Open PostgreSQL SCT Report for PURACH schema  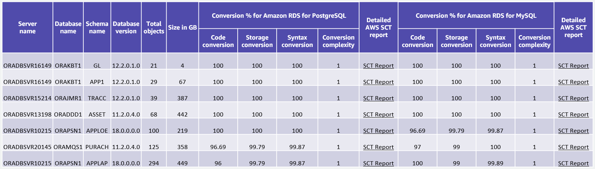(378, 147)
